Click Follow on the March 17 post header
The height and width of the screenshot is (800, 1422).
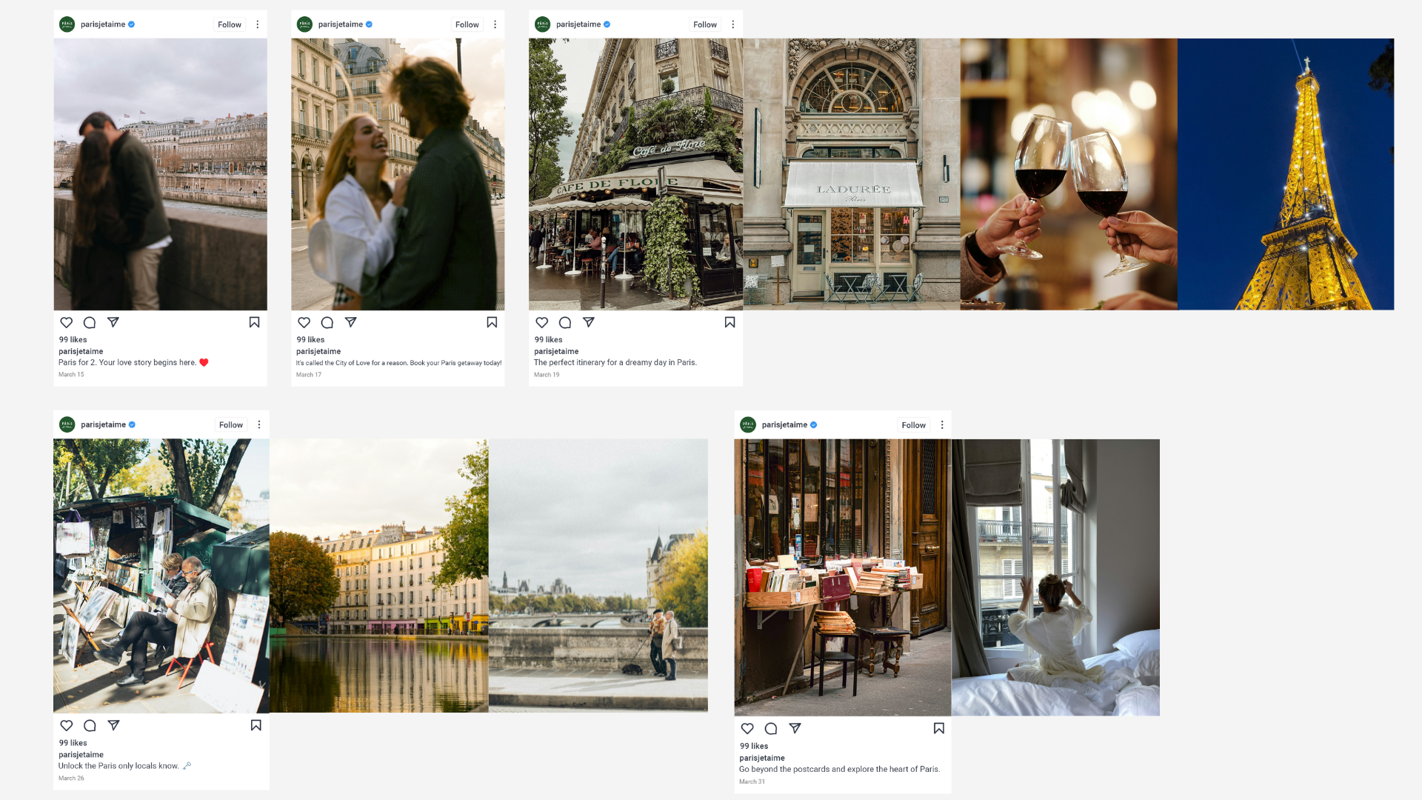[467, 24]
